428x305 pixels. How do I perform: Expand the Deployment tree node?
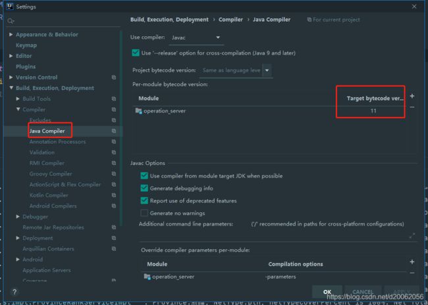tap(18, 238)
